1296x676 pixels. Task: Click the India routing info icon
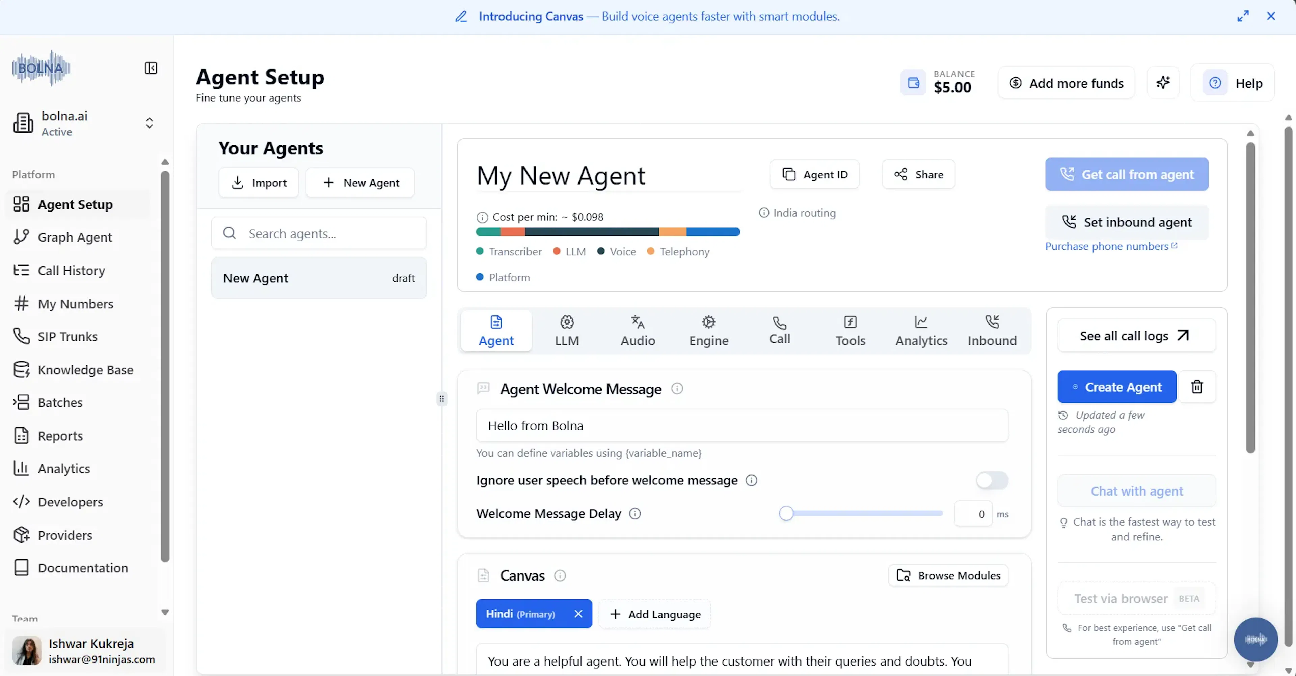coord(764,213)
